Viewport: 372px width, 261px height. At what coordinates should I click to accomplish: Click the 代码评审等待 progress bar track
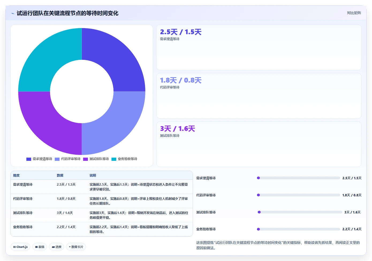tap(298, 195)
